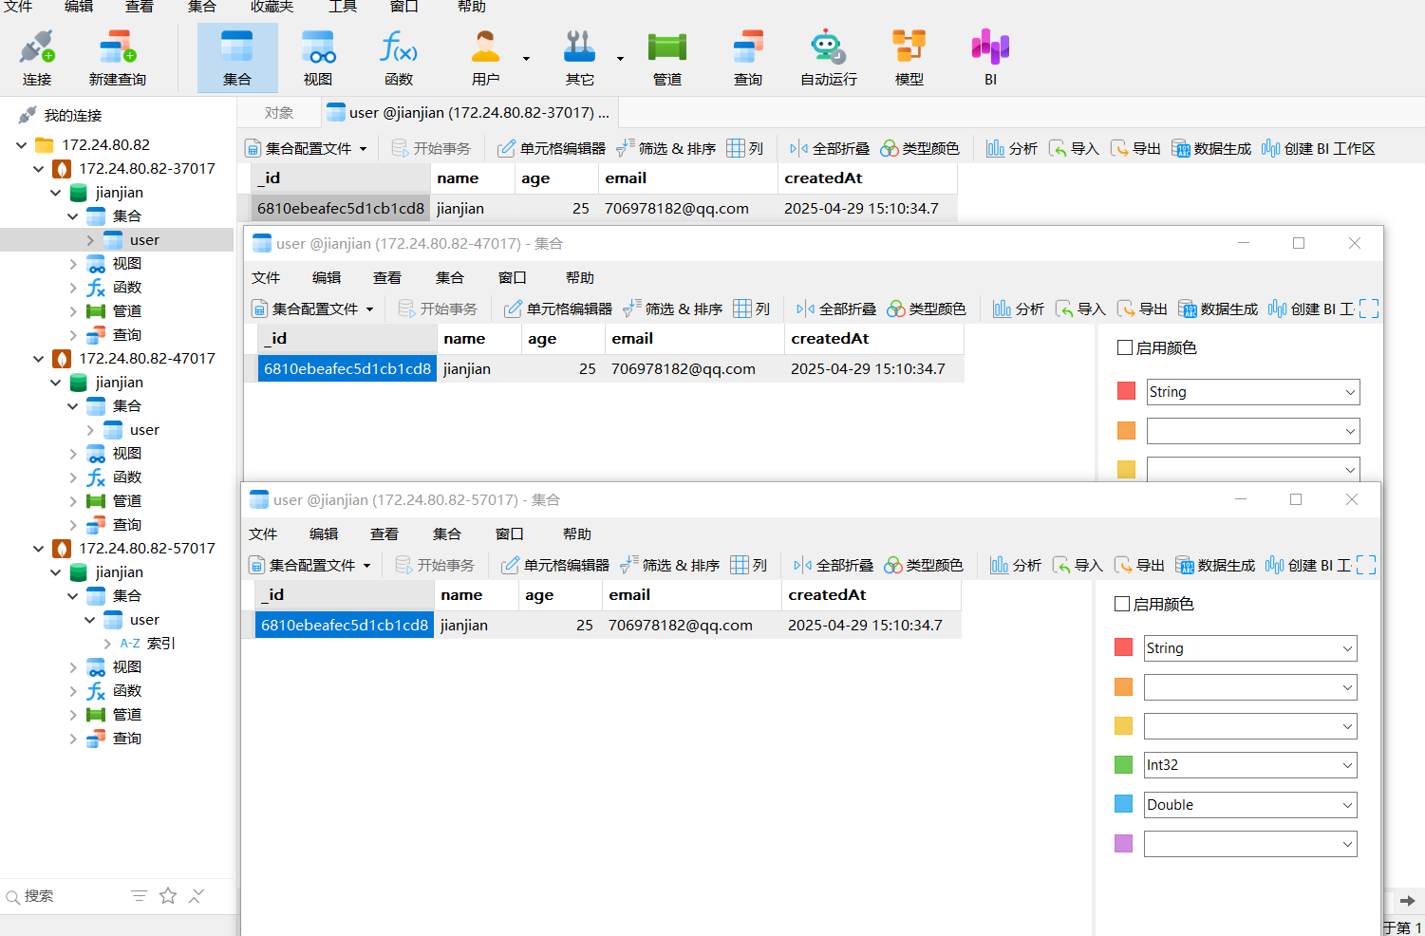This screenshot has height=936, width=1425.
Task: Open the String type dropdown in 57017 window
Action: pyautogui.click(x=1250, y=648)
